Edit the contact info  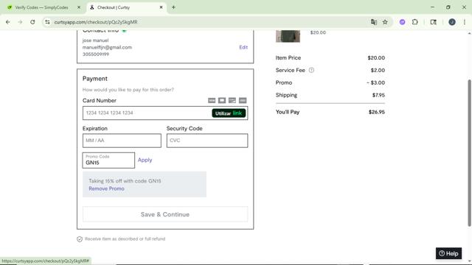point(243,47)
